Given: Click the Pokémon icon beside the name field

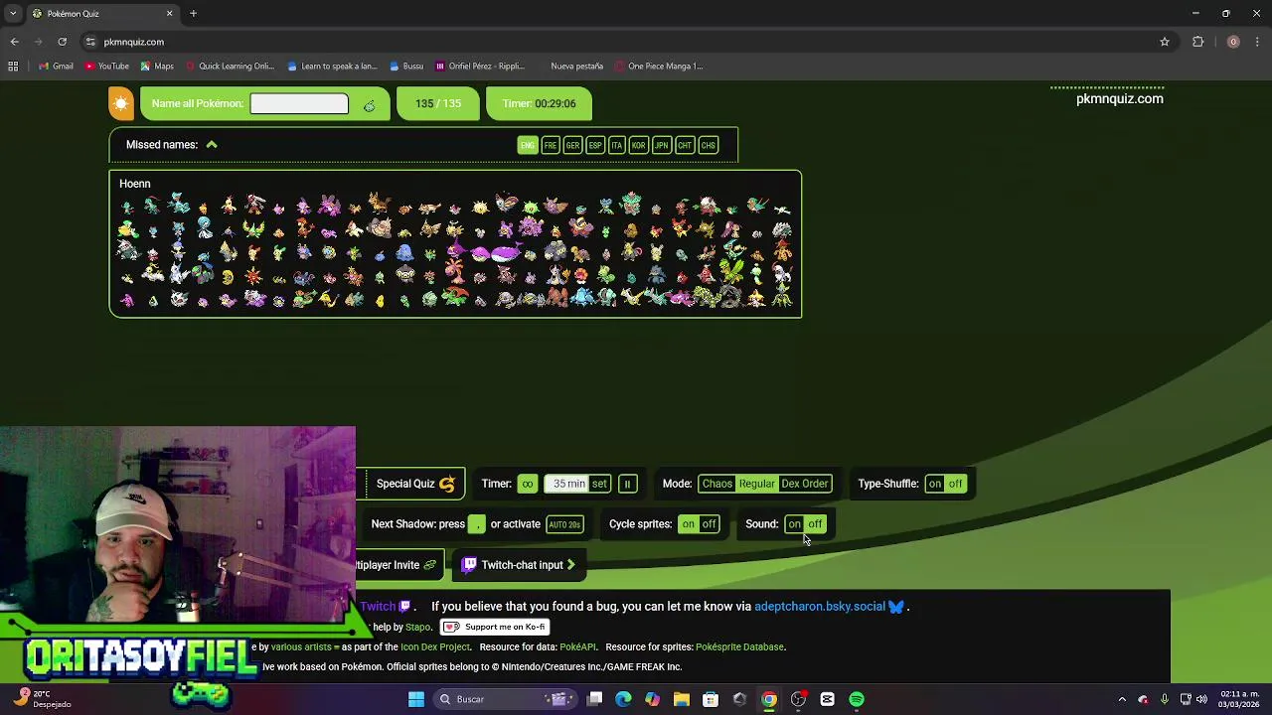Looking at the screenshot, I should tap(370, 105).
